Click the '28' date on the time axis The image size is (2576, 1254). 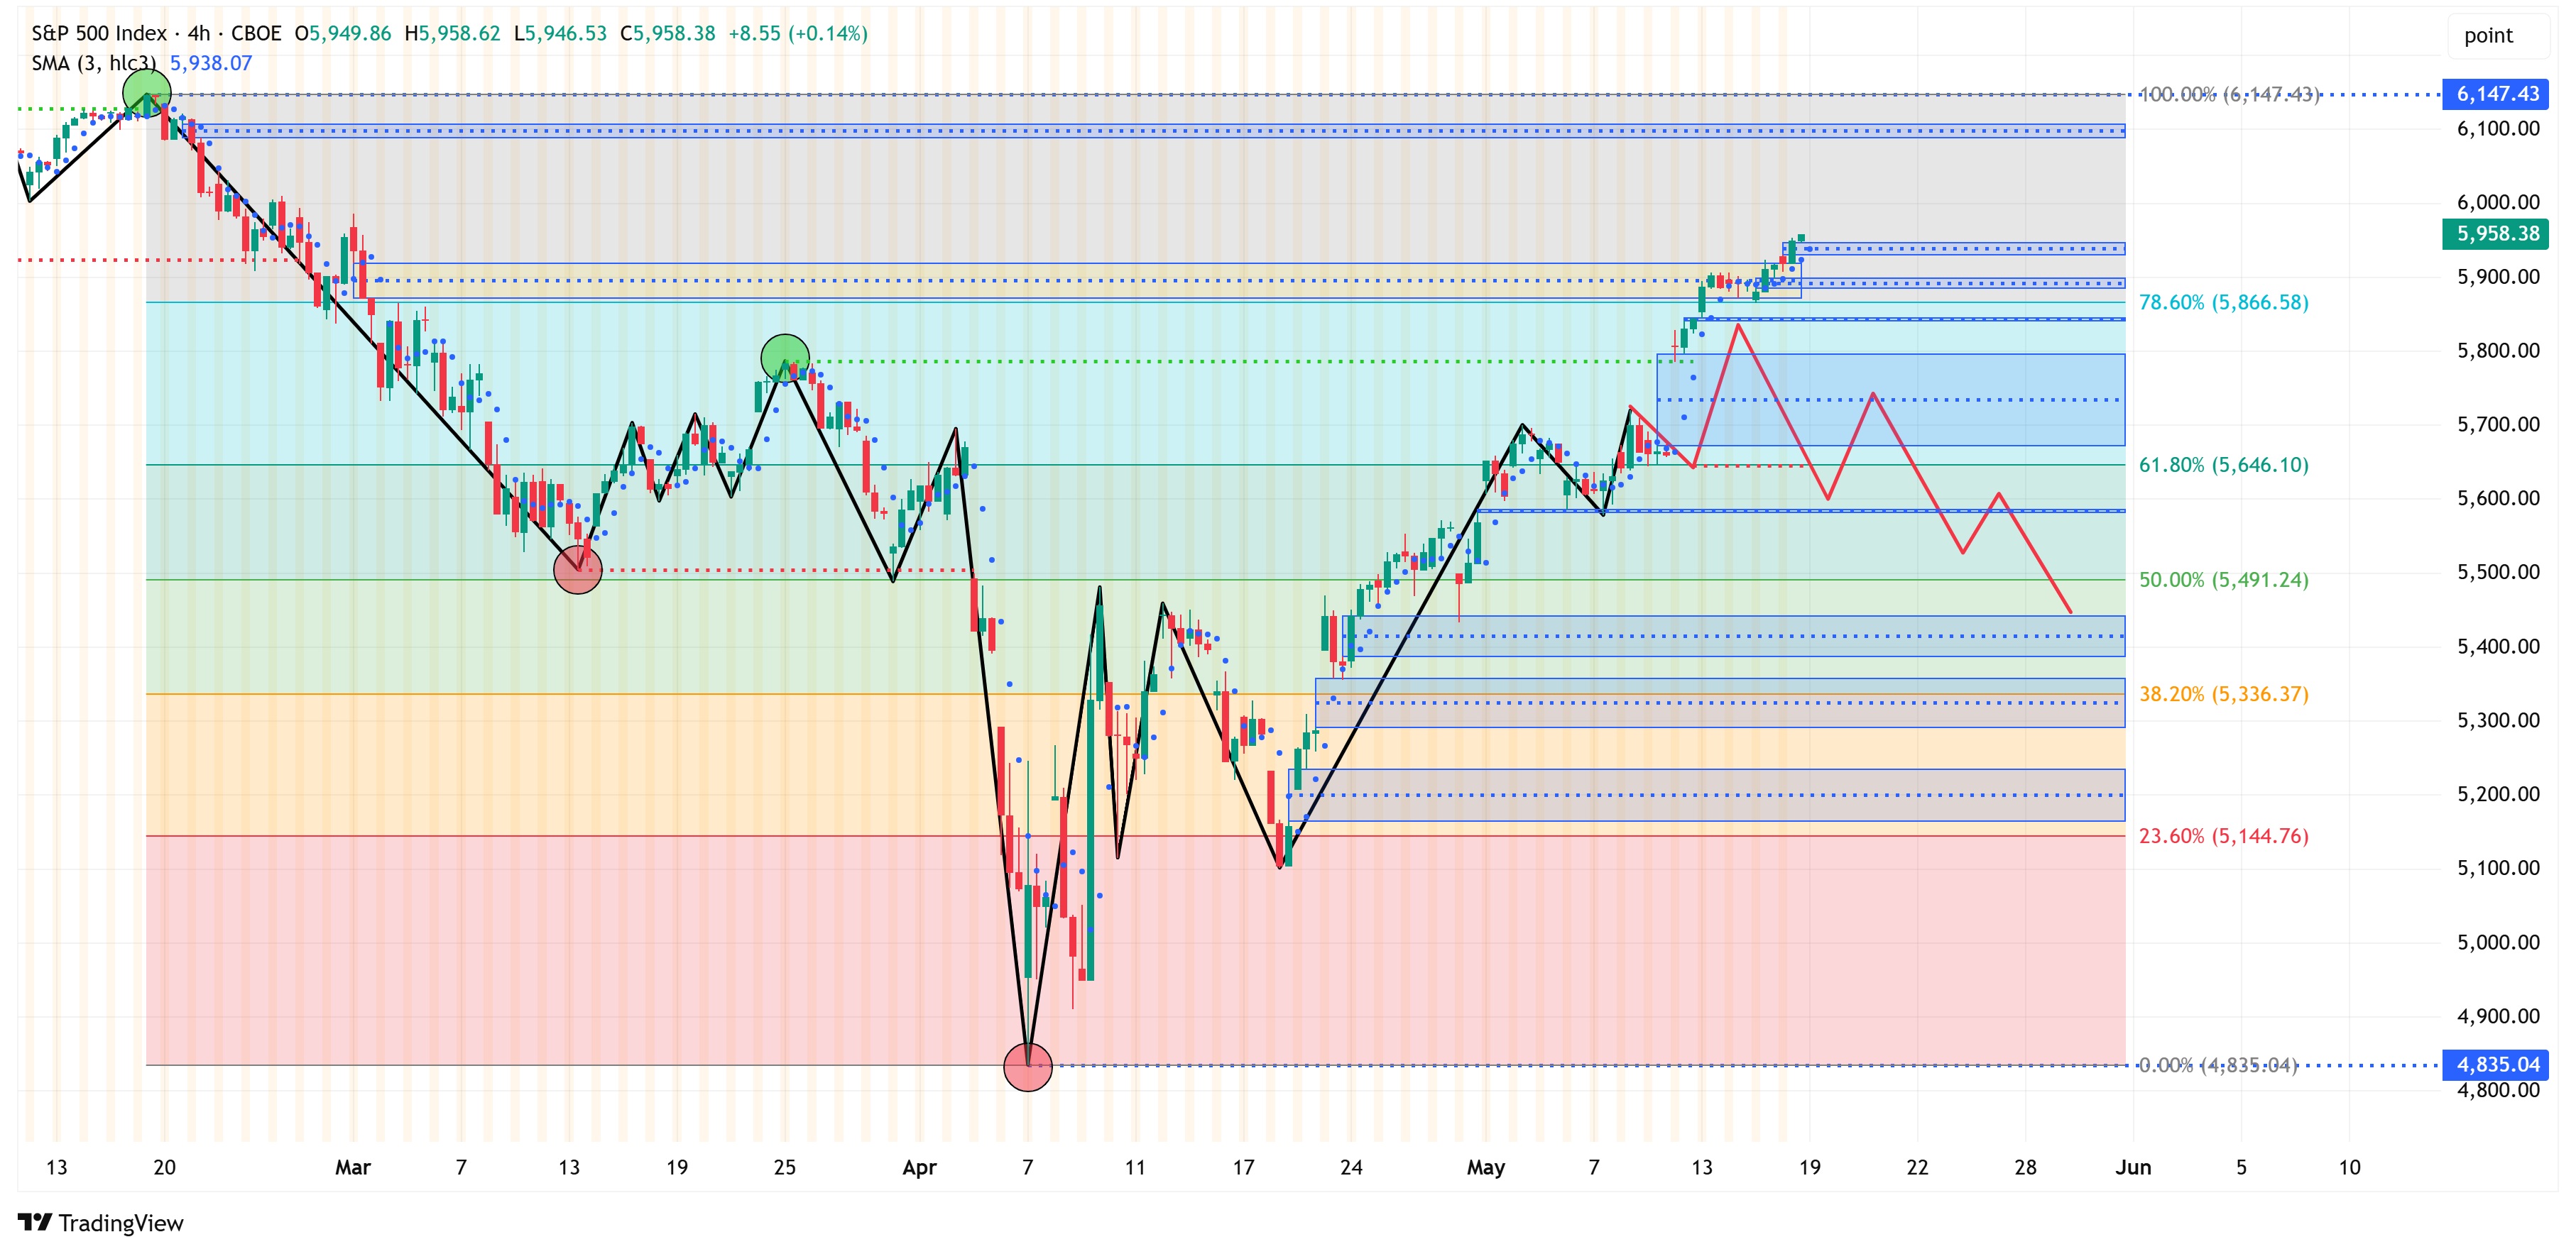2025,1167
